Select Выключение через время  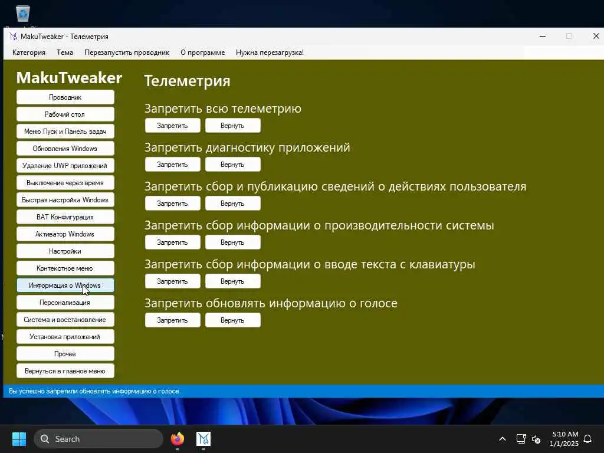tap(65, 183)
